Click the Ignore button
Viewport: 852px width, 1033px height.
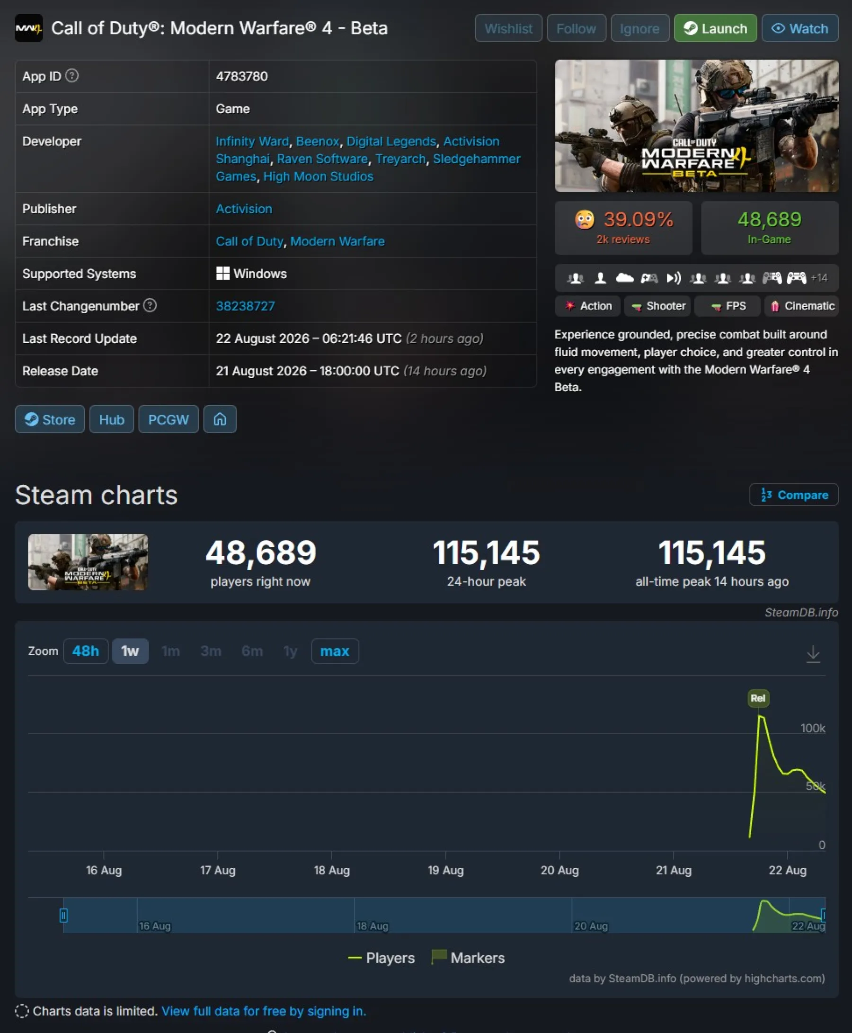pos(639,28)
